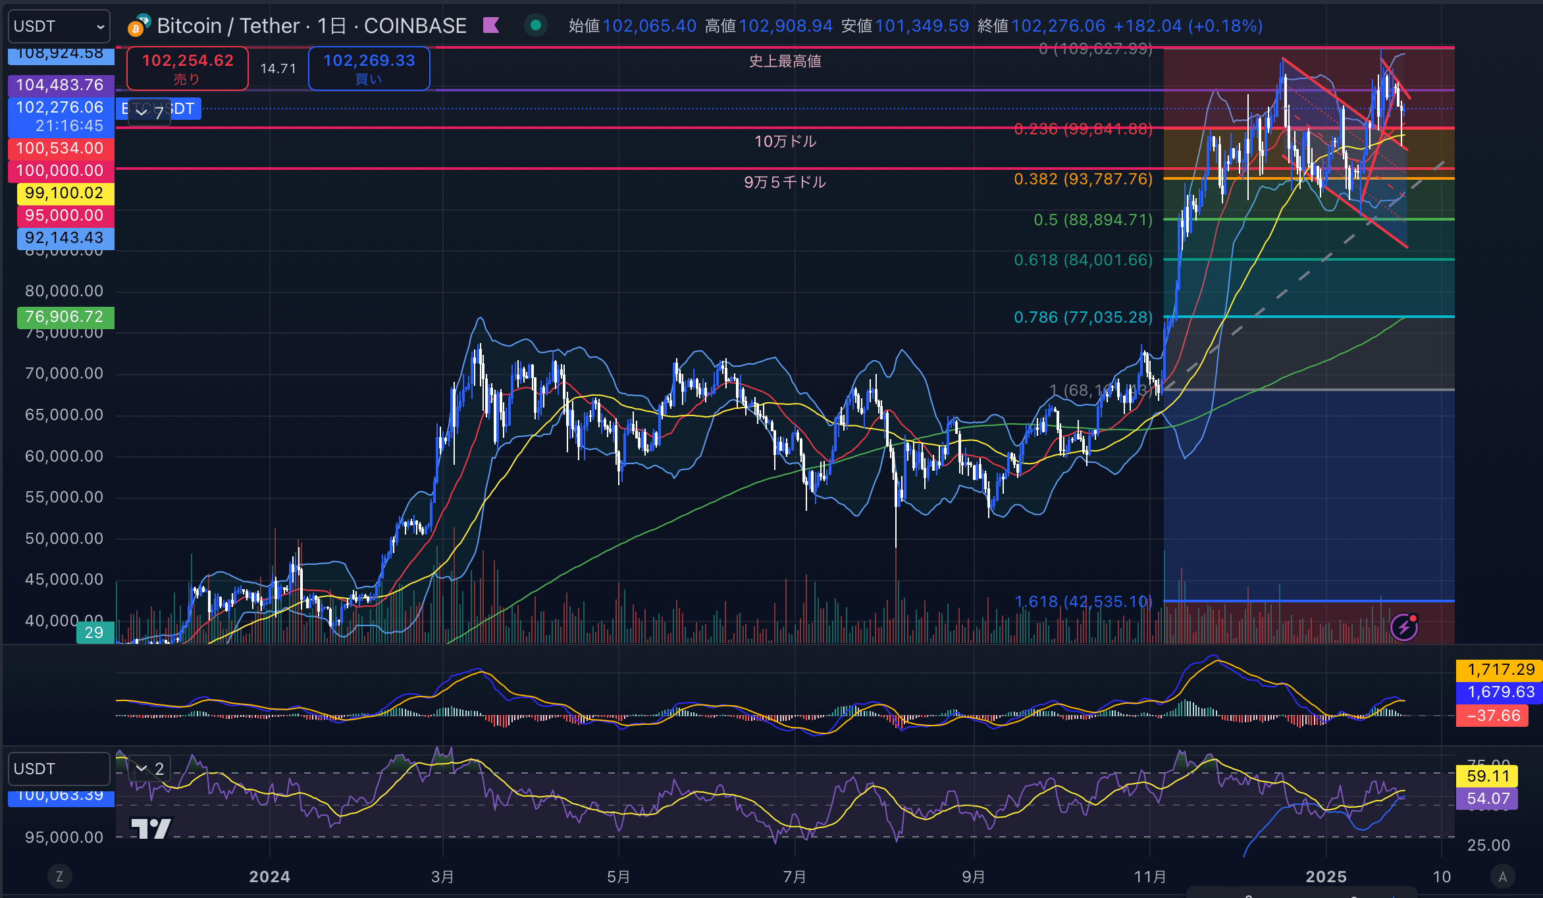This screenshot has width=1543, height=898.
Task: Click the red 100,000.00 price tag
Action: [x=61, y=171]
